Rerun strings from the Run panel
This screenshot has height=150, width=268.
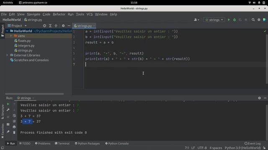pos(8,104)
